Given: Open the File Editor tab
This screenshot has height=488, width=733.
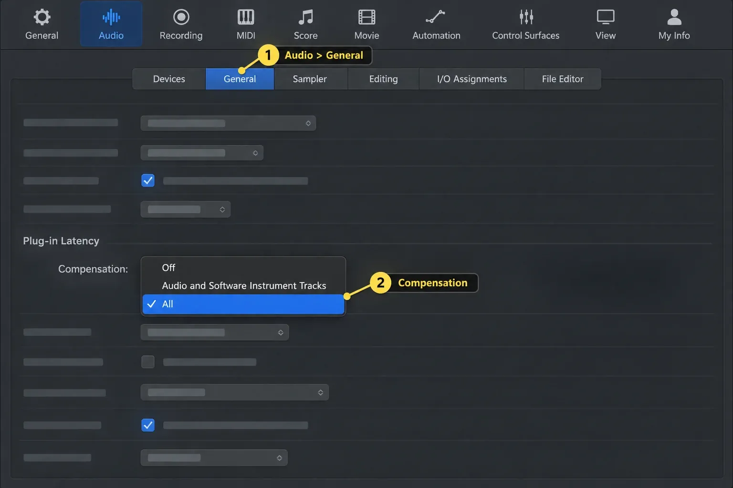Looking at the screenshot, I should (563, 79).
